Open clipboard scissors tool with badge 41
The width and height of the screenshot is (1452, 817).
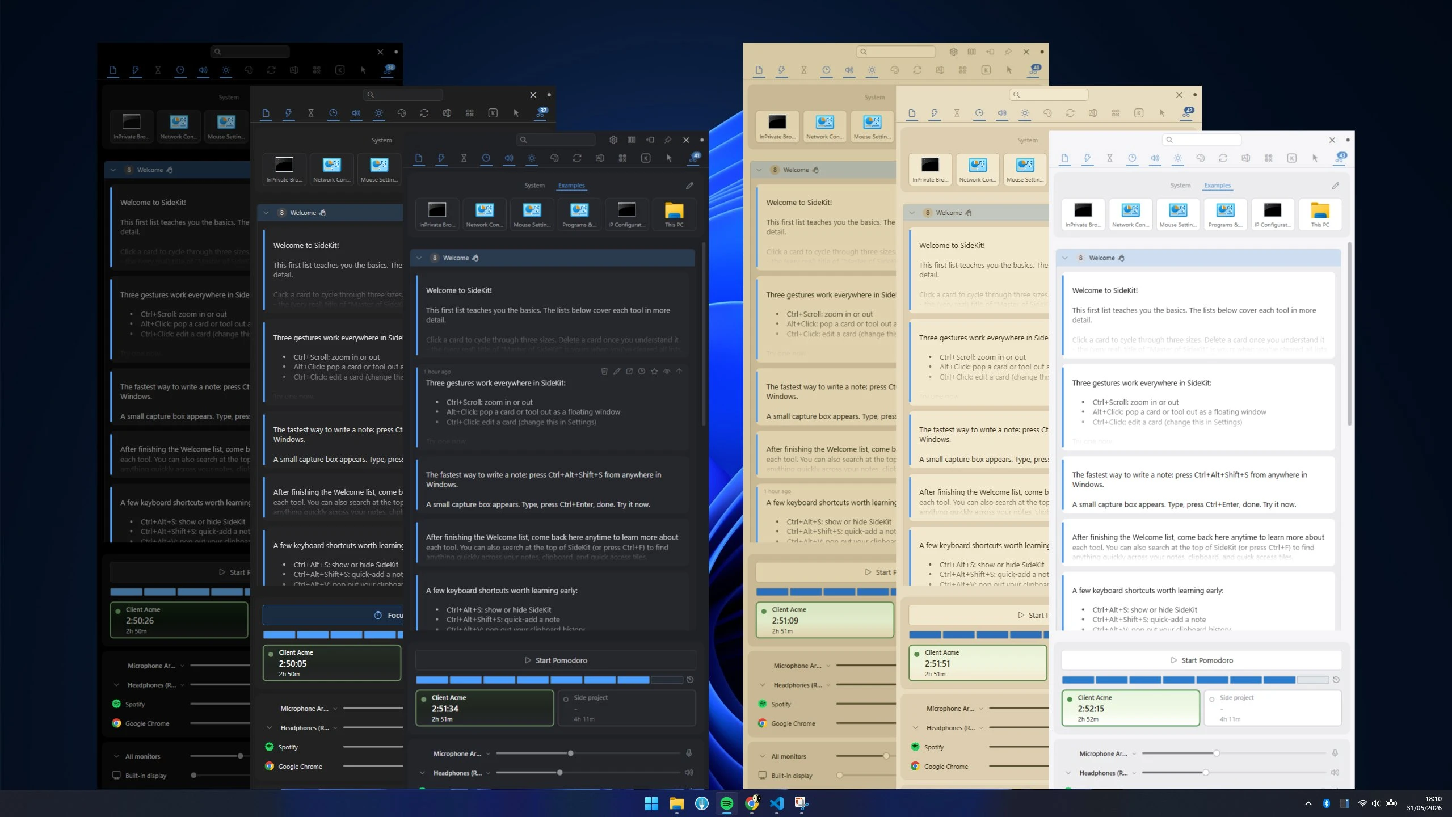(x=693, y=158)
